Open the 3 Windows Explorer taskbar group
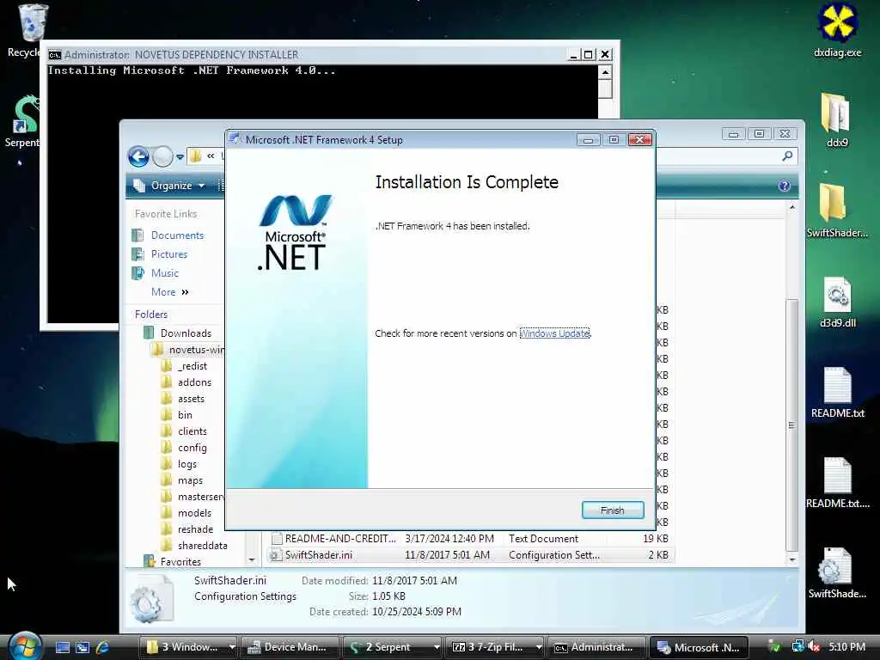Screen dimensions: 880x660 tap(189, 647)
